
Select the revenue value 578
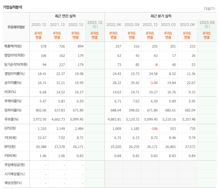pyautogui.click(x=43, y=46)
